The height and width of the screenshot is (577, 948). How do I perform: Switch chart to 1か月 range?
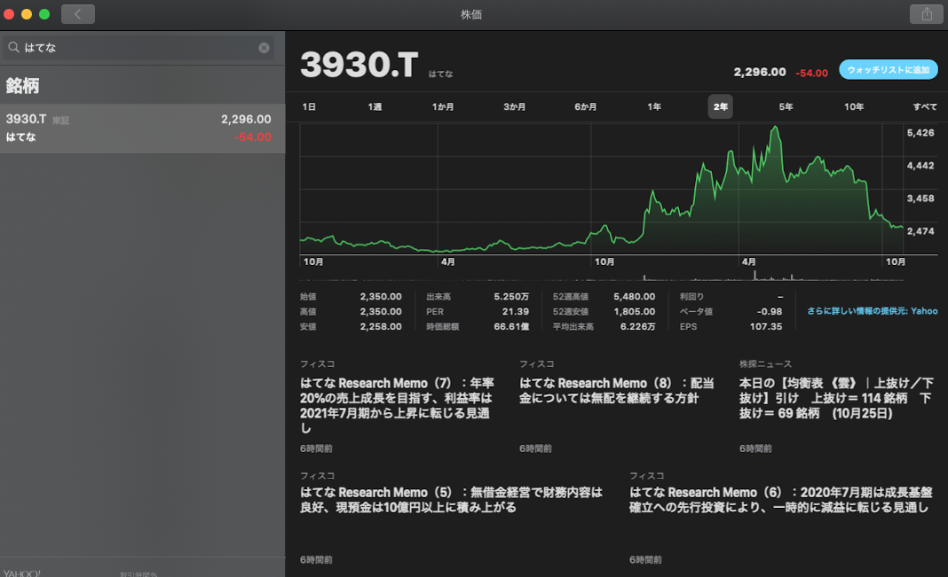click(443, 107)
